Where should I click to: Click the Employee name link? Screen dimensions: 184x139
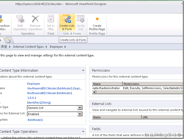[33, 84]
